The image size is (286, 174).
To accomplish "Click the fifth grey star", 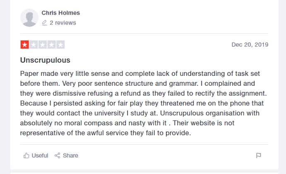I will click(x=60, y=45).
